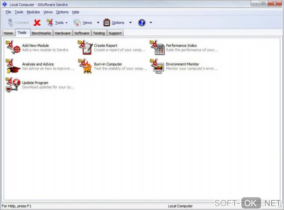Image resolution: width=284 pixels, height=210 pixels.
Task: Open the Views menu in menu bar
Action: point(48,12)
